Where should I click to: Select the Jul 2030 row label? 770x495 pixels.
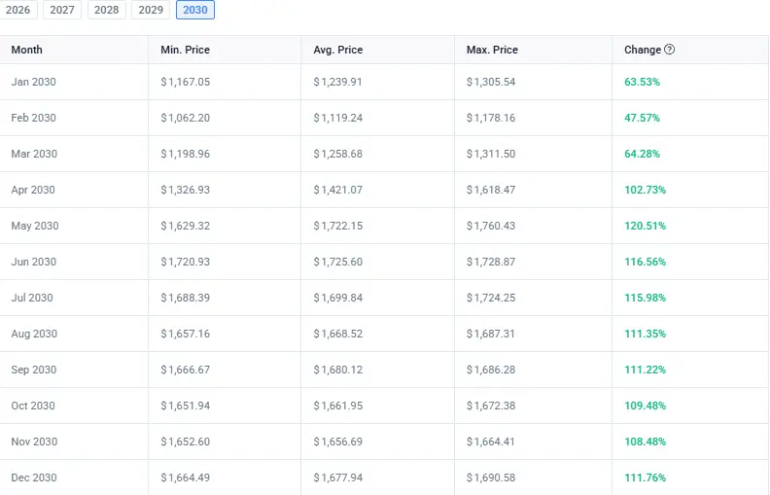click(x=32, y=298)
